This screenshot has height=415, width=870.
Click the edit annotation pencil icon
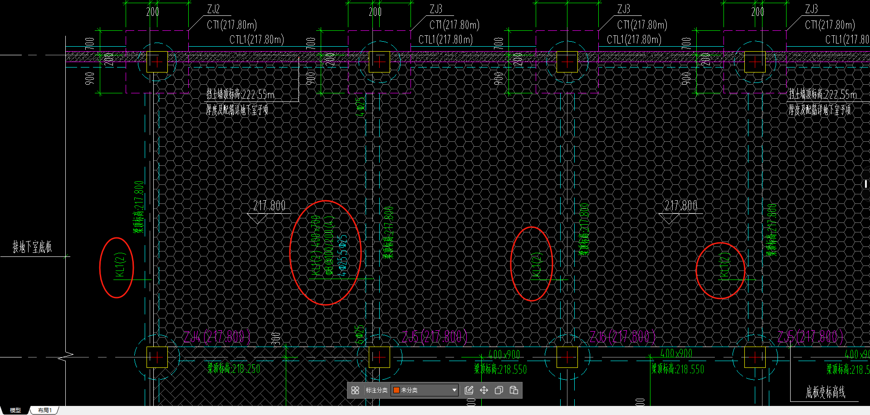click(x=469, y=390)
